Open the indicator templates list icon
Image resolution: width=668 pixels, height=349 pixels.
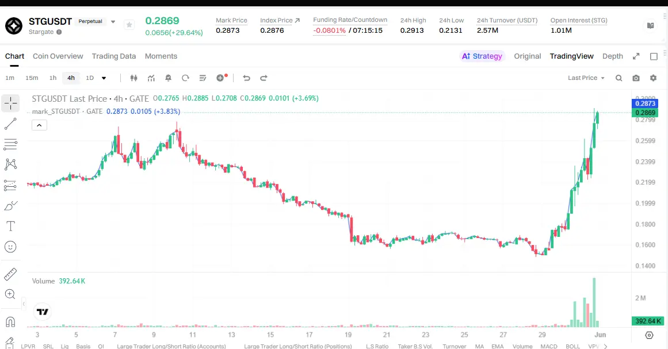(x=203, y=78)
